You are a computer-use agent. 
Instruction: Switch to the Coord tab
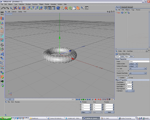tap(122, 56)
